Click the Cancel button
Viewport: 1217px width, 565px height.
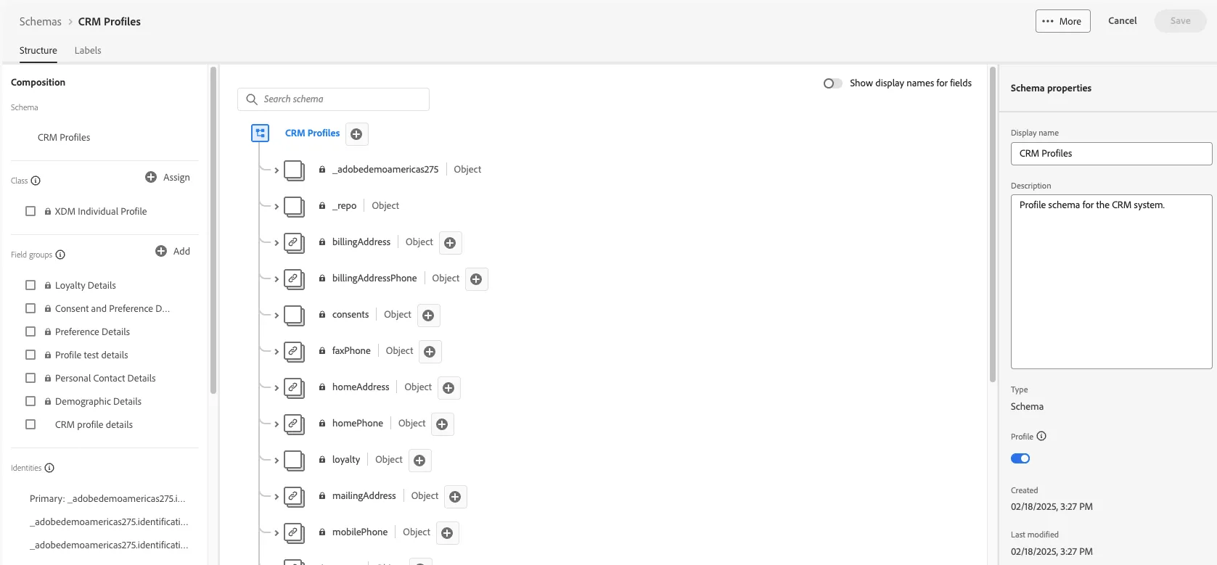(x=1122, y=20)
